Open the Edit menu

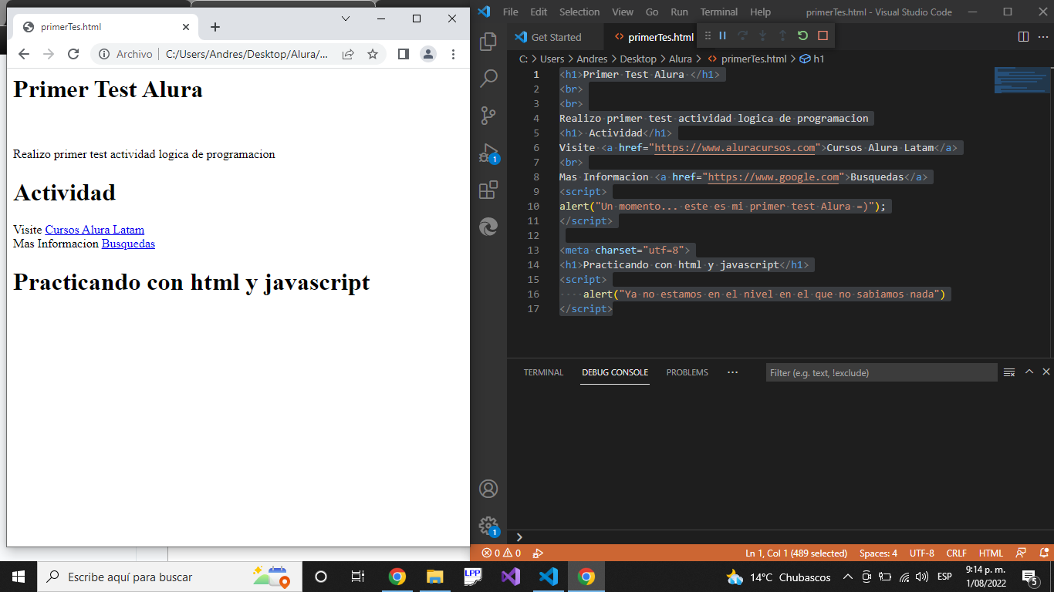click(539, 12)
